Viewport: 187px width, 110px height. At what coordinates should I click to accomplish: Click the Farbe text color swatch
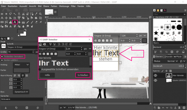(x=21, y=70)
